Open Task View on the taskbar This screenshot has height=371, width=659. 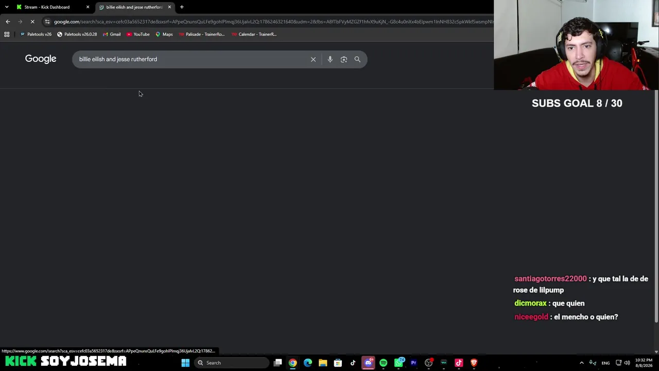[x=278, y=363]
